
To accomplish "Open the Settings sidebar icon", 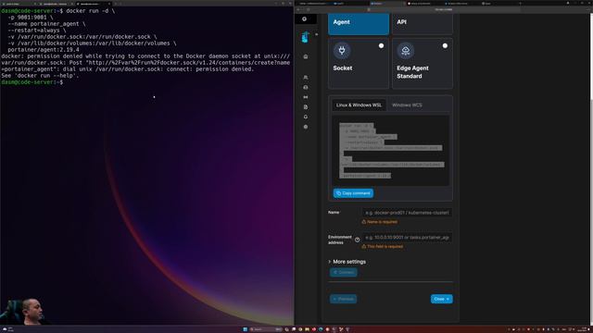I will [306, 127].
